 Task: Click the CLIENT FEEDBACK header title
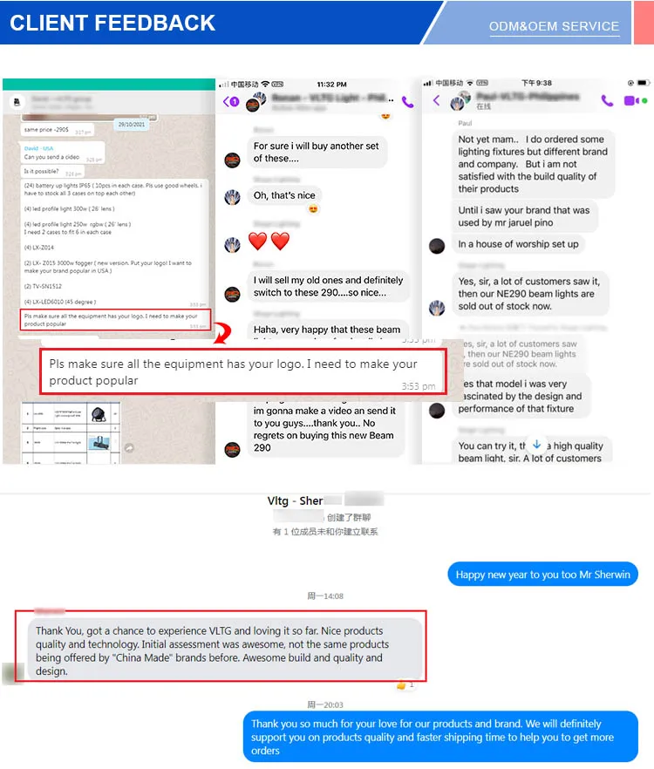click(x=112, y=23)
